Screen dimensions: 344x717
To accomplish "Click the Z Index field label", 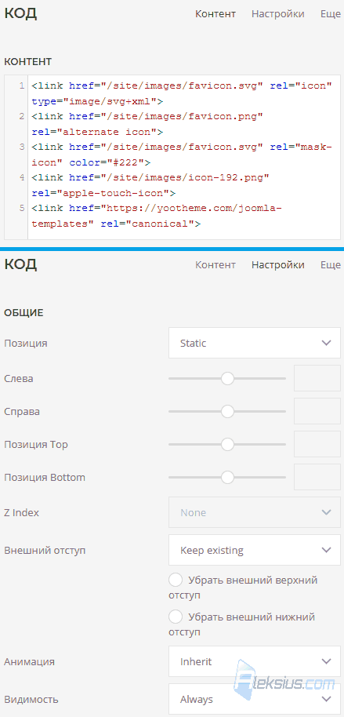I will (x=21, y=512).
